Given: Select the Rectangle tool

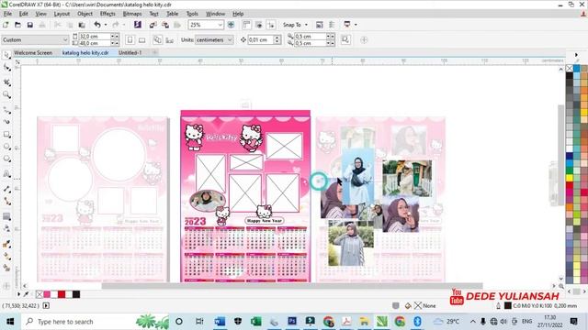Looking at the screenshot, I should pos(6,134).
